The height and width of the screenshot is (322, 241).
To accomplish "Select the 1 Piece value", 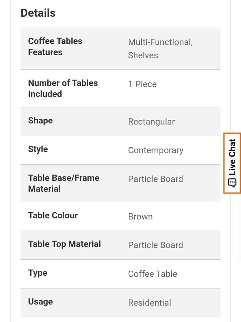I will pos(142,84).
